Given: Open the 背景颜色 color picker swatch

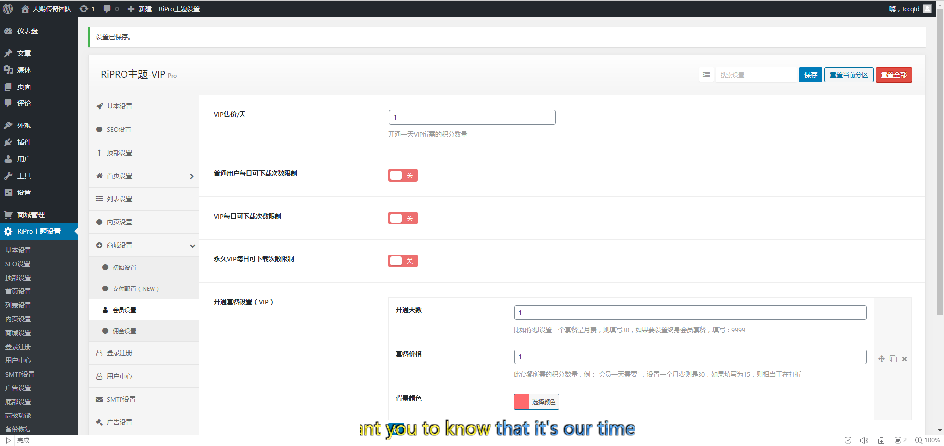Looking at the screenshot, I should pyautogui.click(x=521, y=402).
